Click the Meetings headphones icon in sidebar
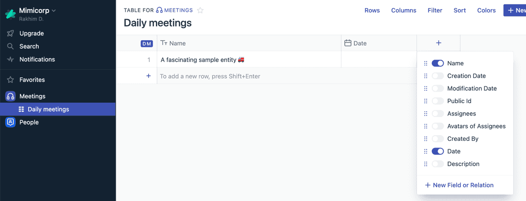The image size is (526, 201). click(x=11, y=96)
